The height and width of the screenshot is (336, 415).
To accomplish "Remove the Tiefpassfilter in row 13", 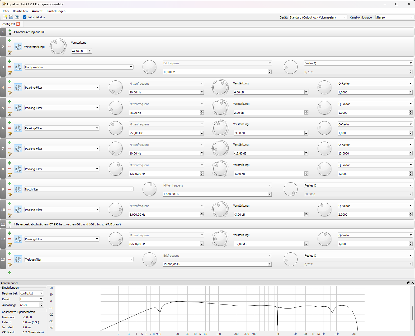I will [x=10, y=259].
